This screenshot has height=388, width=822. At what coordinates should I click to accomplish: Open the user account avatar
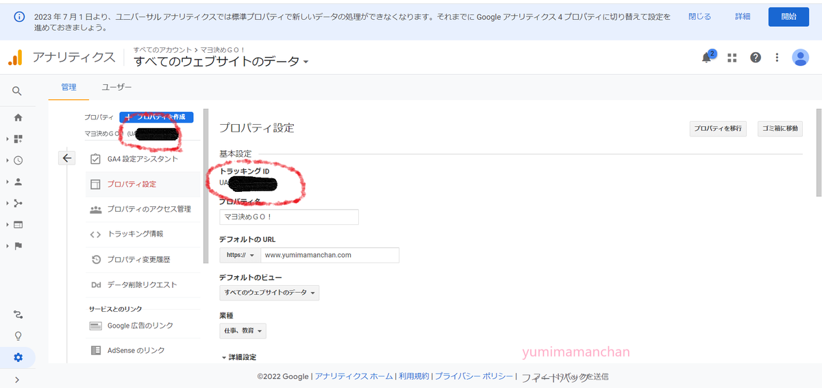pos(800,58)
